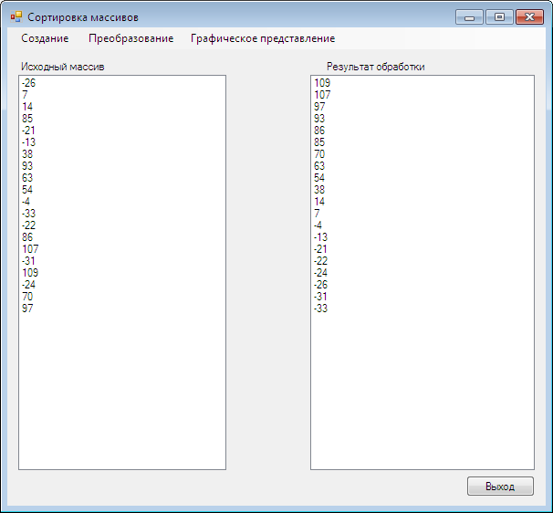Select 109 in the Исходный массив list

122,273
